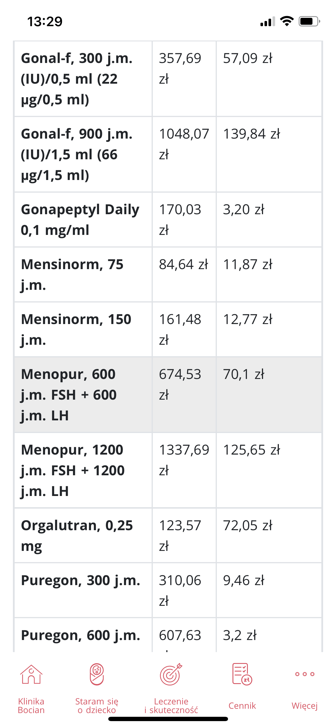This screenshot has width=336, height=728.
Task: Tap the Wi-Fi status icon
Action: point(287,21)
